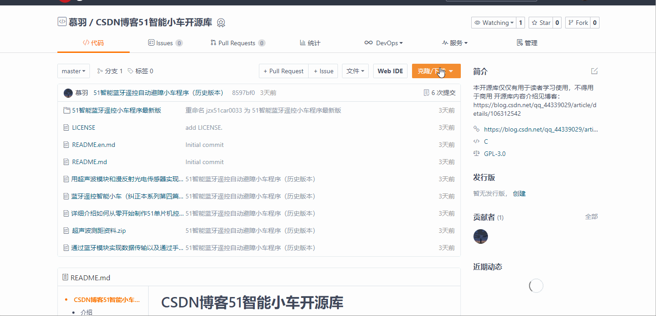Click commit message 重命名 jzx51car0033
The height and width of the screenshot is (316, 656).
[x=263, y=110]
